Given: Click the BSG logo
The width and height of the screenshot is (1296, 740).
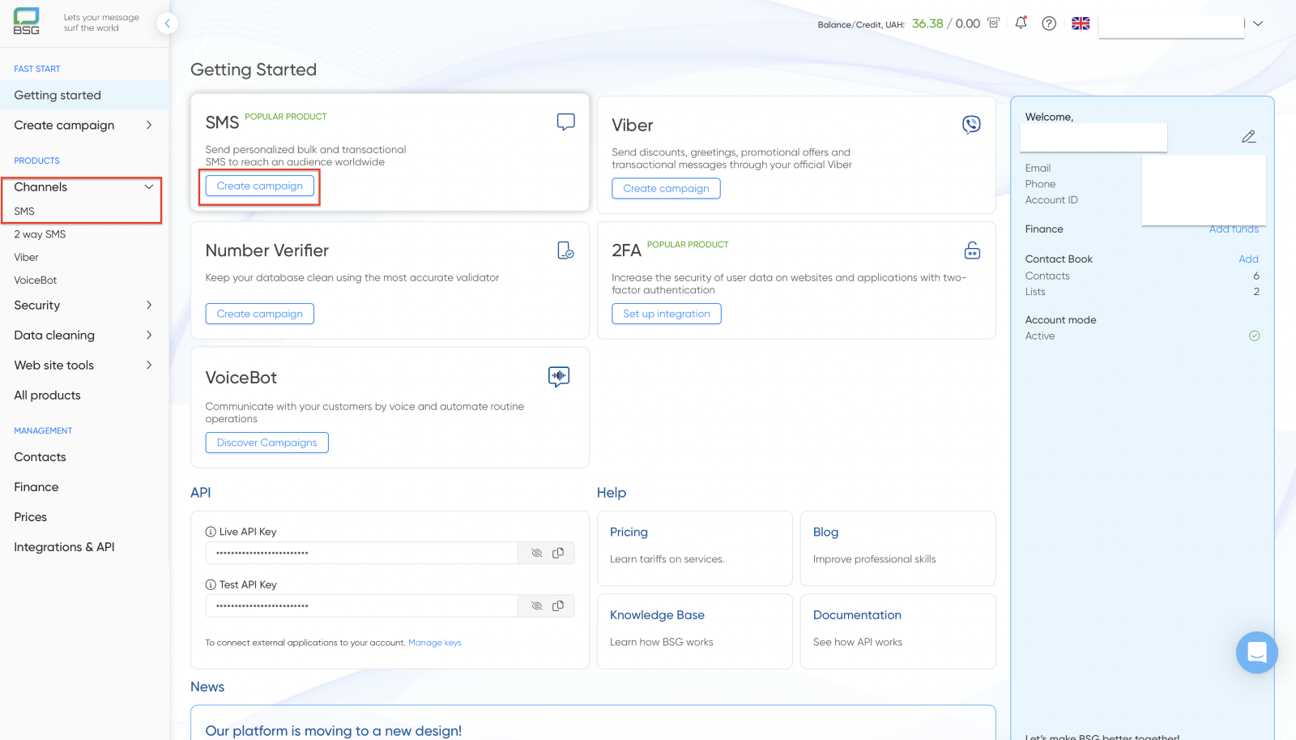Looking at the screenshot, I should (x=27, y=22).
